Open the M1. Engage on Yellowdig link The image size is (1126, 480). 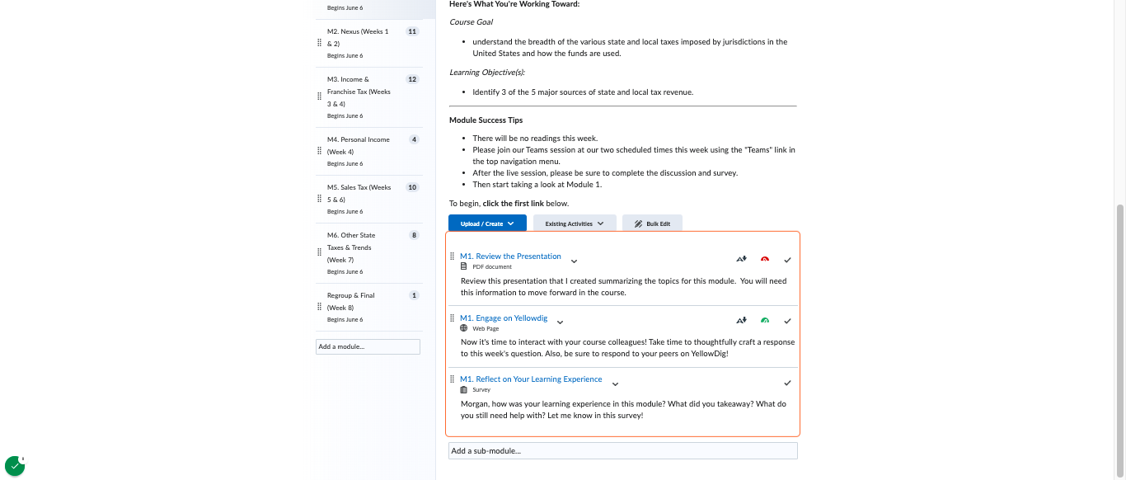coord(504,318)
